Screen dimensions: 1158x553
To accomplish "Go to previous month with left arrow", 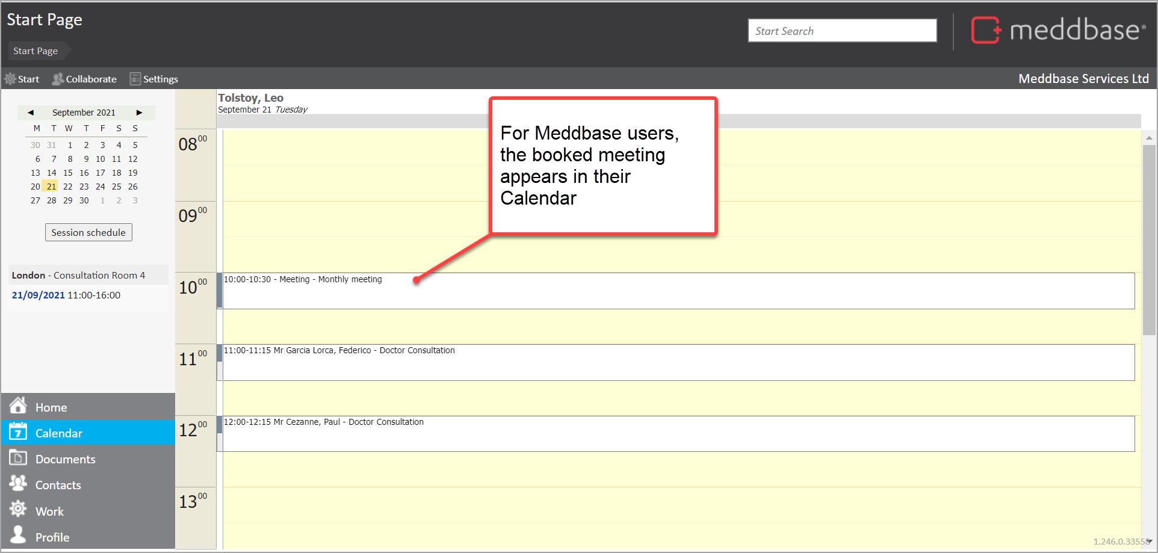I will tap(30, 113).
